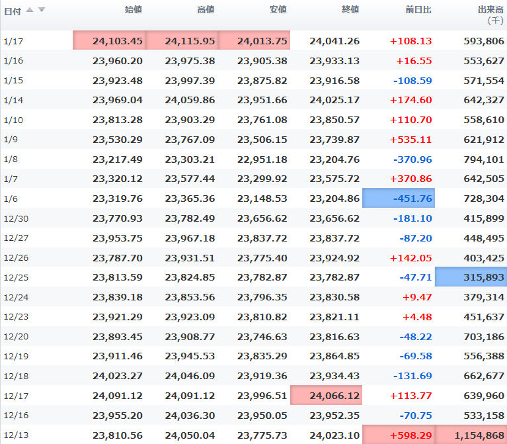The height and width of the screenshot is (444, 507).
Task: Click the blue-highlighted -451.76 change cell
Action: coord(399,198)
